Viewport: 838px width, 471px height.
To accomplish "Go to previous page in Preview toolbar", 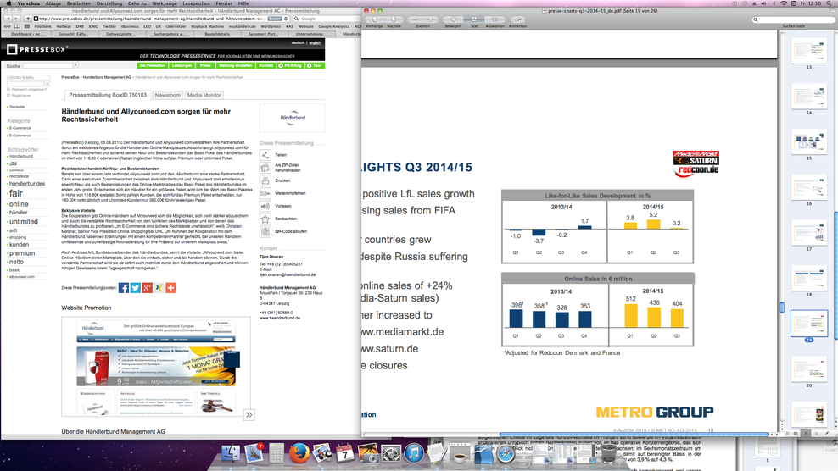I will 375,19.
